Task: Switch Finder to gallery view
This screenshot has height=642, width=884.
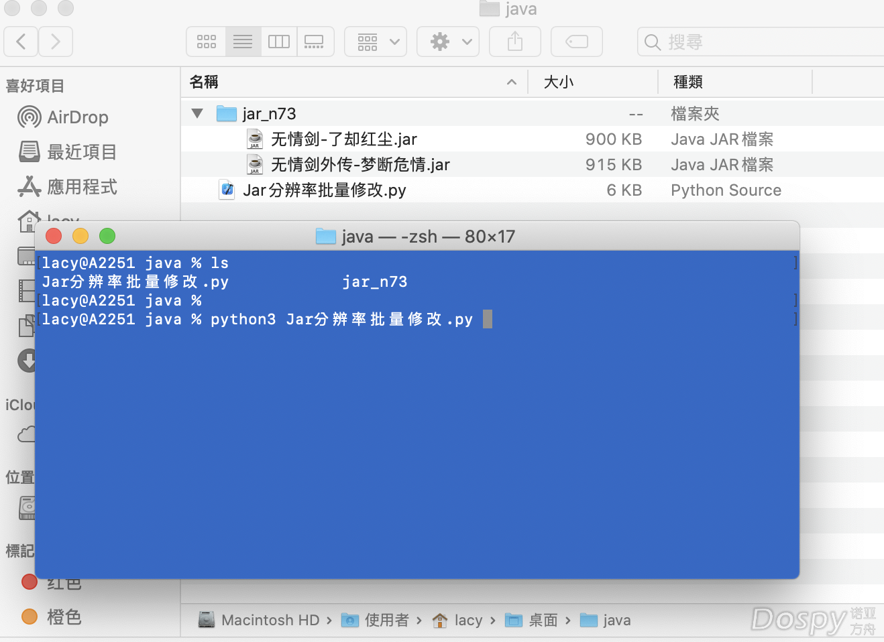Action: point(315,42)
